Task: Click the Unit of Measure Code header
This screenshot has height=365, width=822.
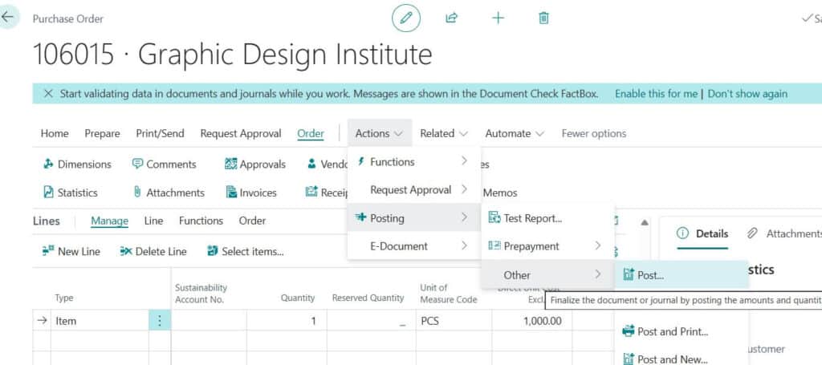Action: point(448,294)
